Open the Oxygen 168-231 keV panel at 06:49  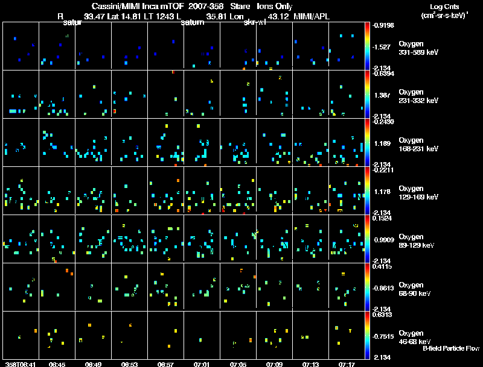click(x=93, y=142)
